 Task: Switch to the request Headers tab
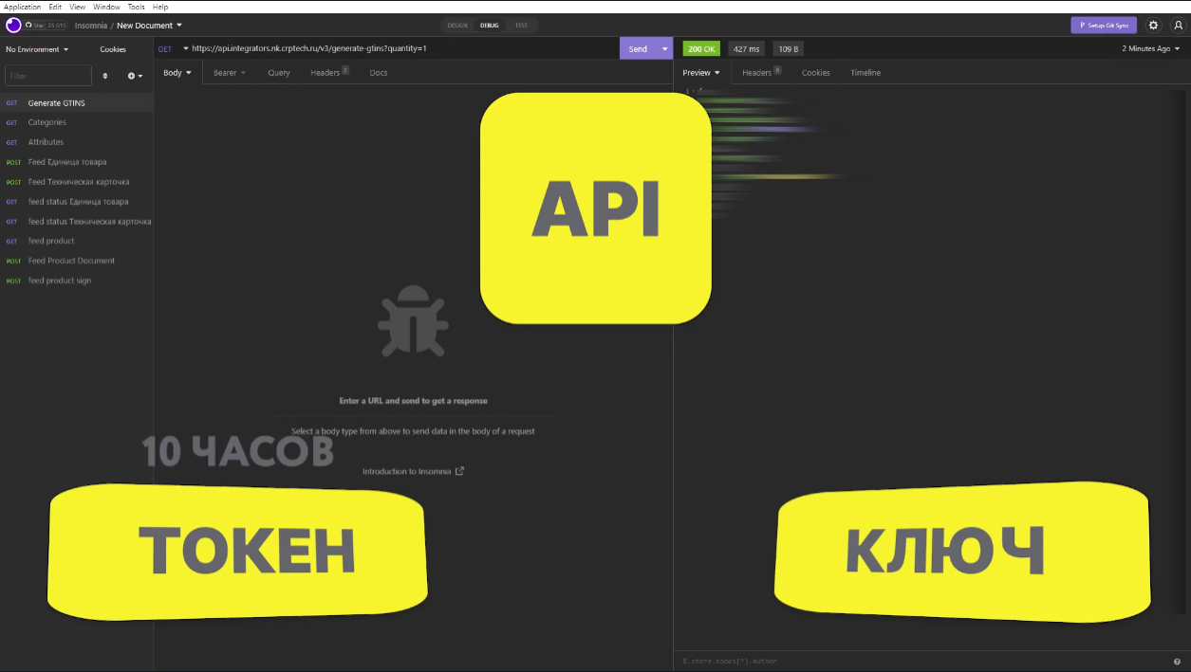[x=329, y=73]
